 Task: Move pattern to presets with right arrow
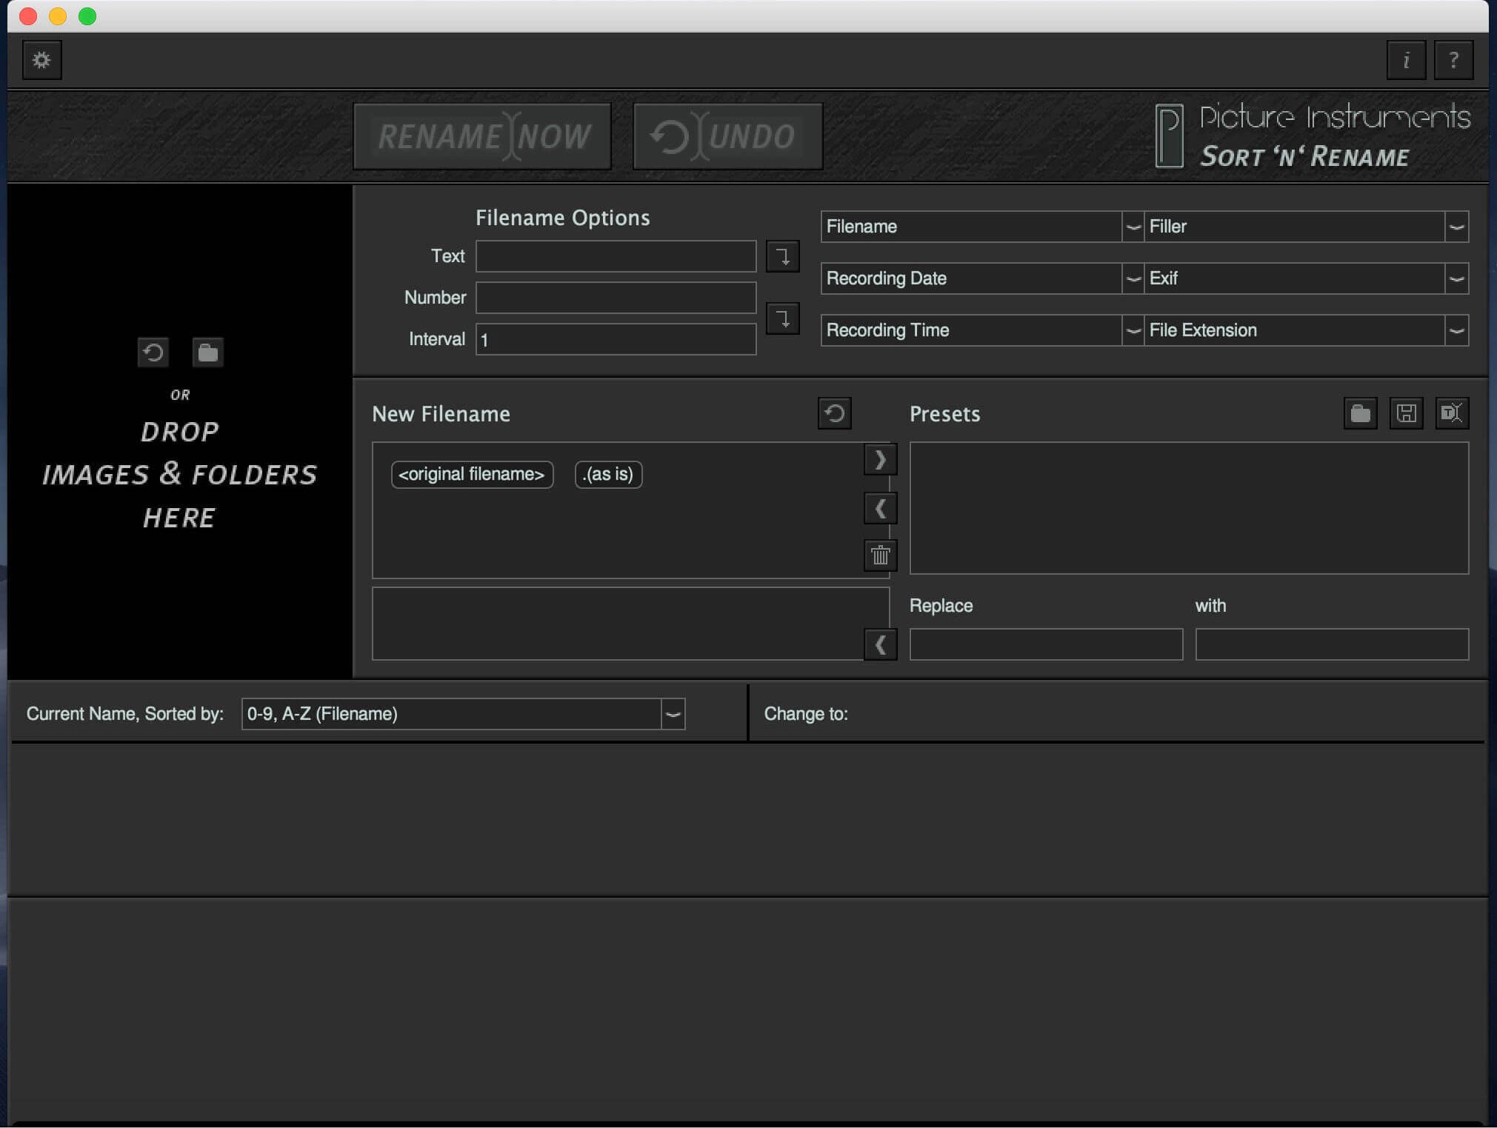880,460
